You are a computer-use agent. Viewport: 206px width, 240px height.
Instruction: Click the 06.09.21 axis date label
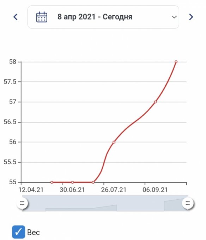[x=155, y=190]
